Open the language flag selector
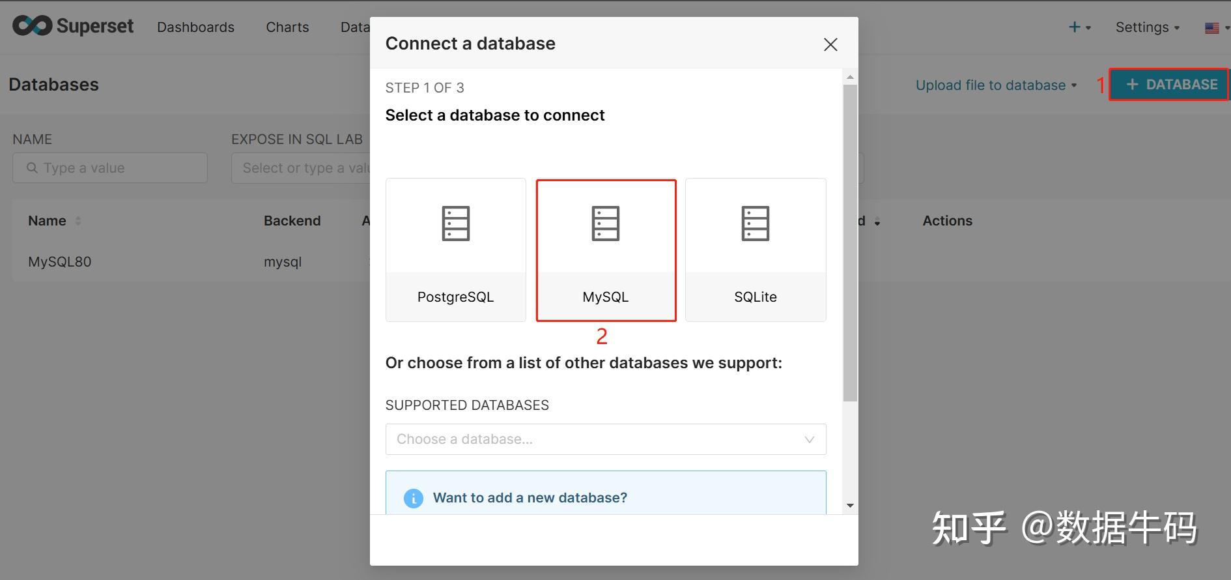Screen dimensions: 1231x580 [1215, 28]
